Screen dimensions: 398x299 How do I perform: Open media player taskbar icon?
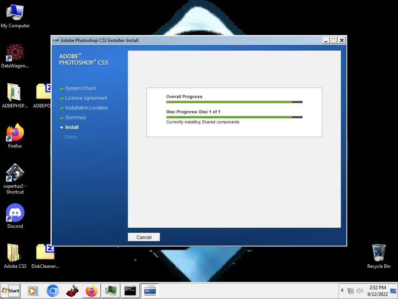coord(33,290)
